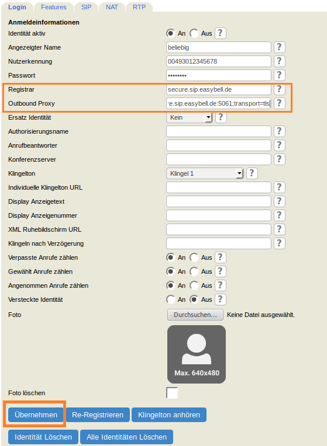Screen dimensions: 327x446
Task: Click help question mark beside Passwort
Action: 280,75
